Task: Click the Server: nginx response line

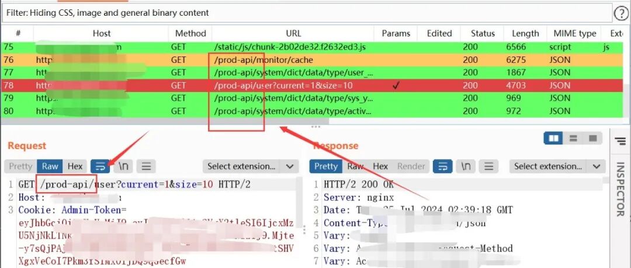Action: 359,198
